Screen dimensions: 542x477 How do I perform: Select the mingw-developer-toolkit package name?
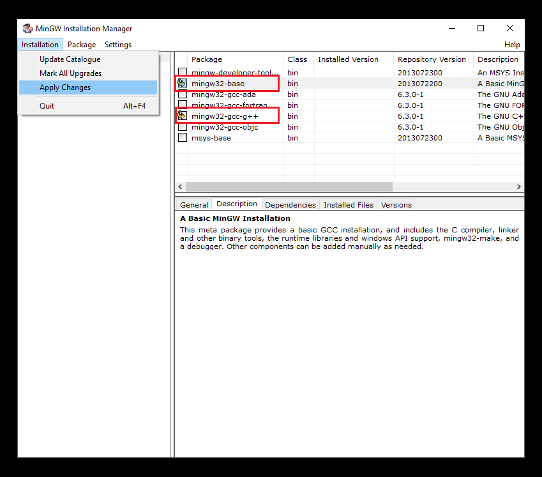point(235,73)
